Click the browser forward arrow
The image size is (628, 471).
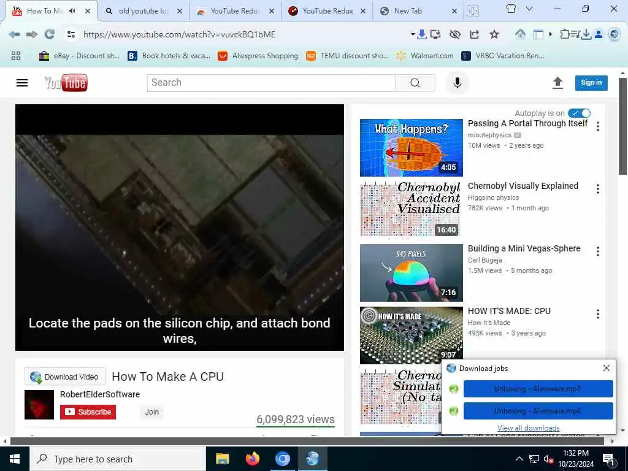[x=32, y=34]
